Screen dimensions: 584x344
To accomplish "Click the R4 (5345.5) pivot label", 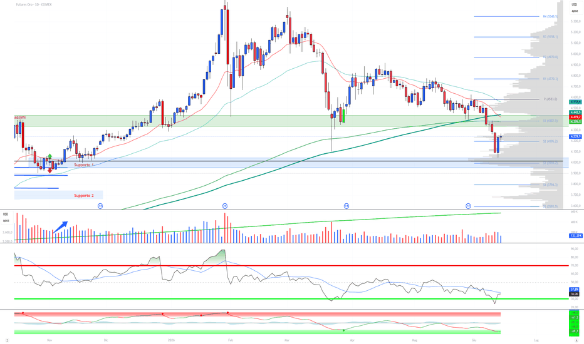I will [550, 17].
